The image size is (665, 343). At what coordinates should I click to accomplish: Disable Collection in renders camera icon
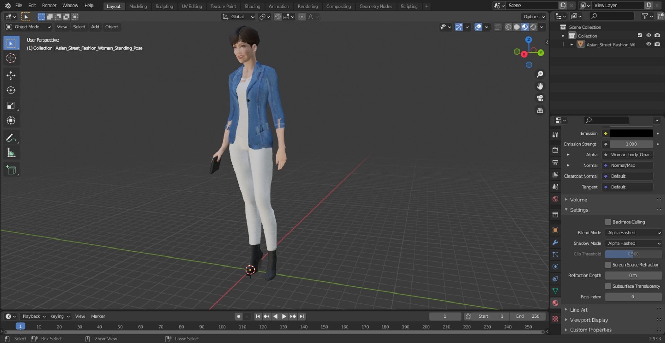point(657,35)
